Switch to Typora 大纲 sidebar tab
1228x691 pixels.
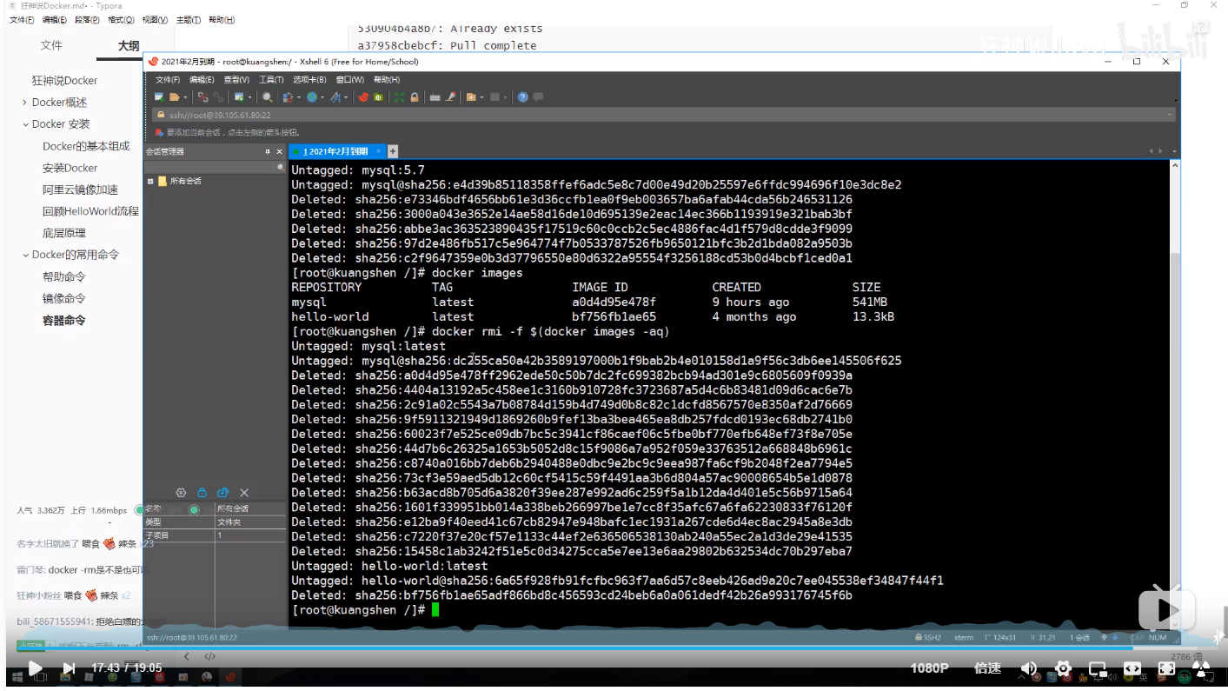(x=129, y=45)
